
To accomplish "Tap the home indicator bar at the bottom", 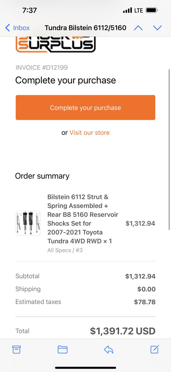I will click(x=85, y=368).
